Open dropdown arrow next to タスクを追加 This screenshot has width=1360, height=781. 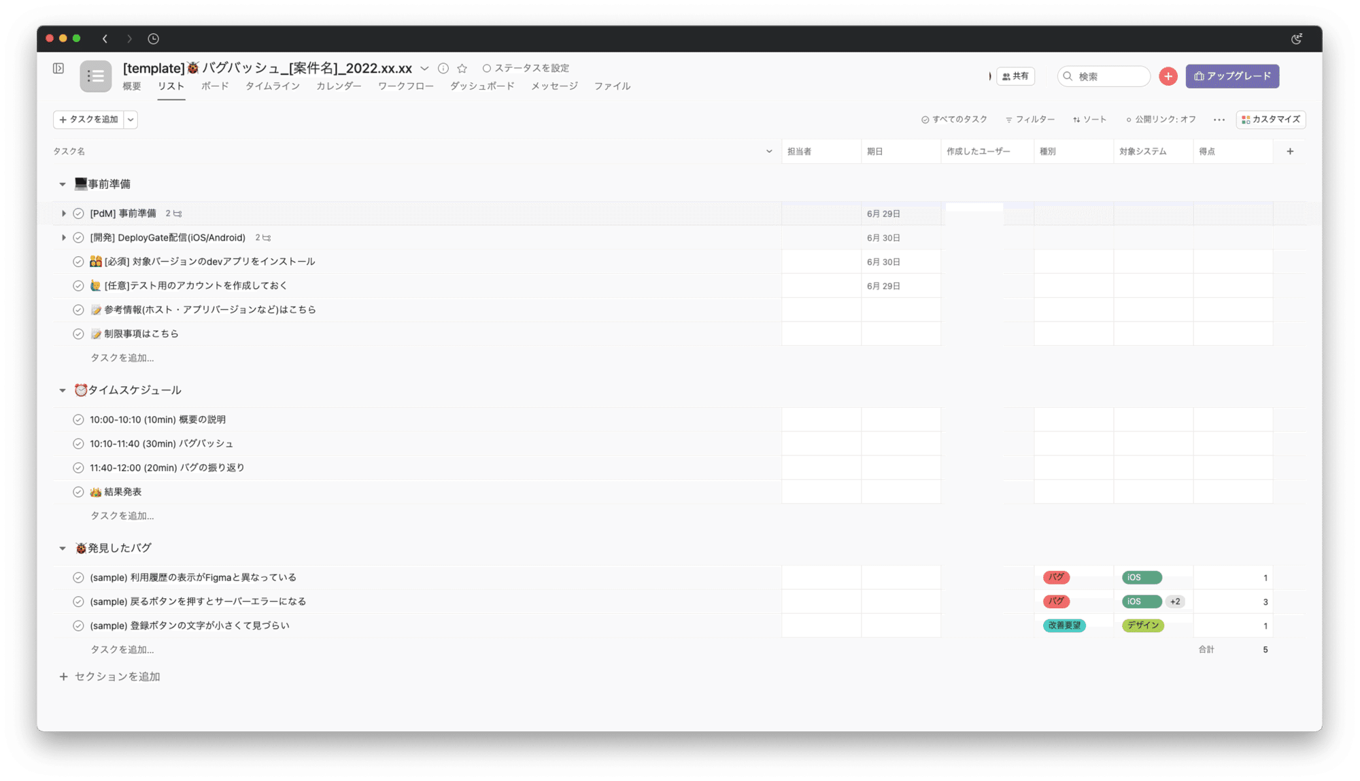[x=131, y=120]
